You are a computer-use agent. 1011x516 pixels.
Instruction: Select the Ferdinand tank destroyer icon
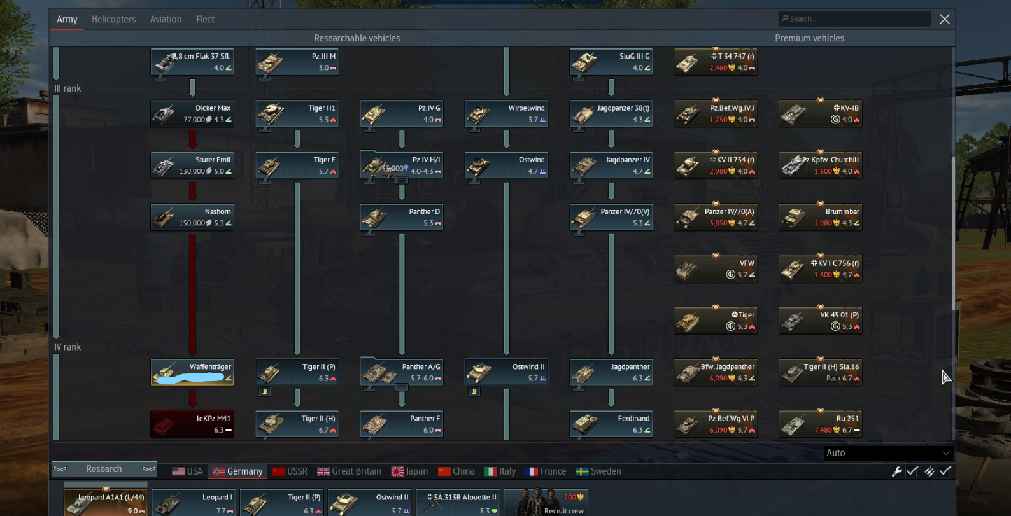pos(611,424)
